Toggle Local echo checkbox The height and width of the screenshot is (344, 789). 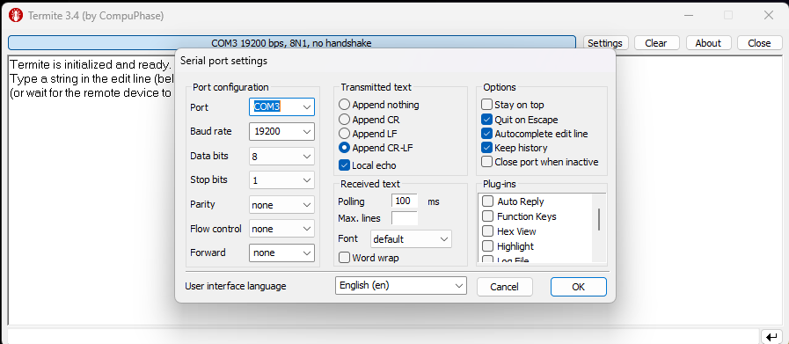pos(344,165)
